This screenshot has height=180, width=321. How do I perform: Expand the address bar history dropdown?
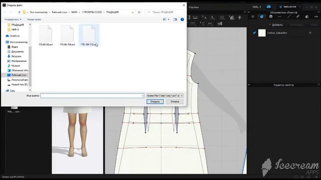point(132,12)
